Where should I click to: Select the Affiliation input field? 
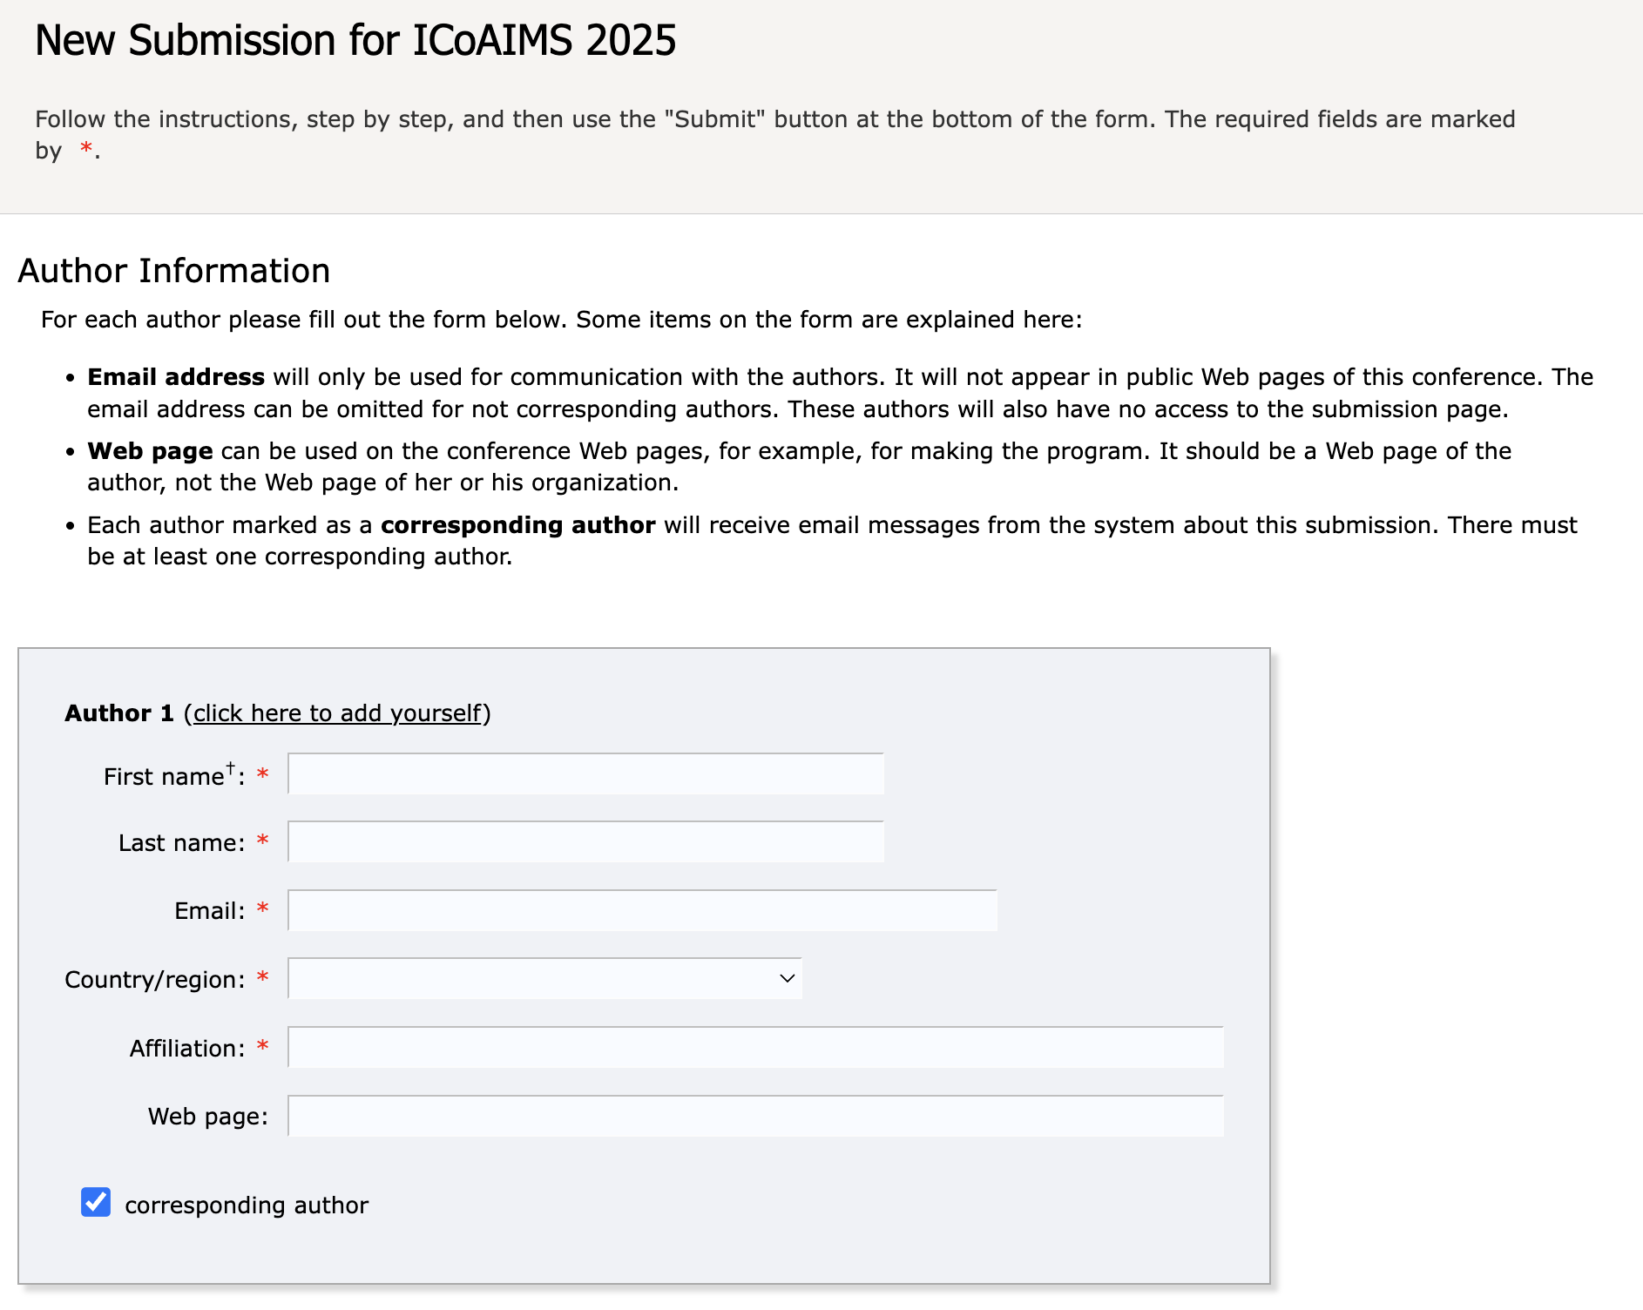tap(756, 1047)
